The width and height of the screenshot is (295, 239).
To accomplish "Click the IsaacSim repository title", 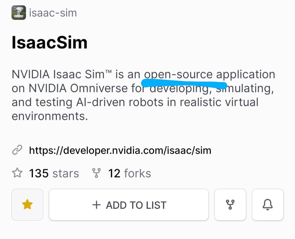I will tap(50, 43).
